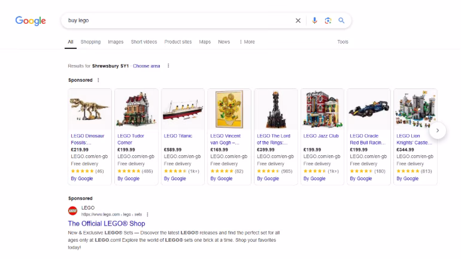The height and width of the screenshot is (259, 461).
Task: Open Van Gogh Sunflowers product image
Action: pos(229,109)
